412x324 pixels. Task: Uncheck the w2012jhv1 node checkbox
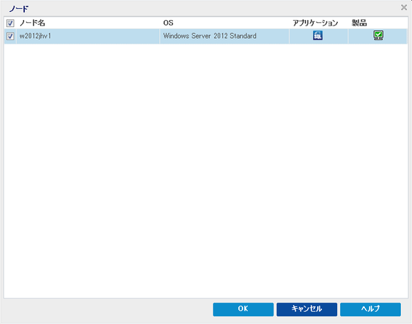click(x=10, y=36)
